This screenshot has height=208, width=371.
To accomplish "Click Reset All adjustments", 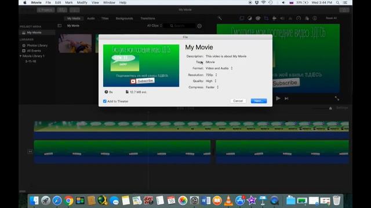I will (331, 18).
